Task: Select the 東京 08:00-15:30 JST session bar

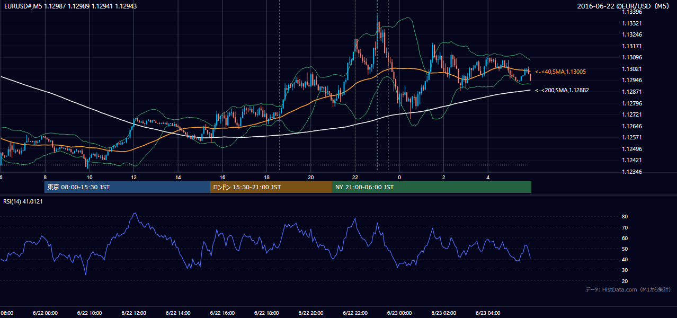Action: [x=127, y=187]
